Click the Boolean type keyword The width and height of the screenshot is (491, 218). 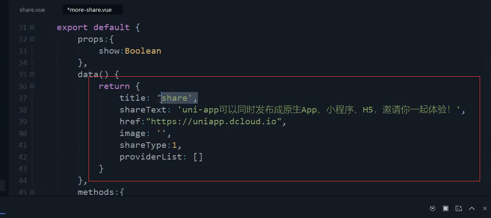tap(143, 51)
